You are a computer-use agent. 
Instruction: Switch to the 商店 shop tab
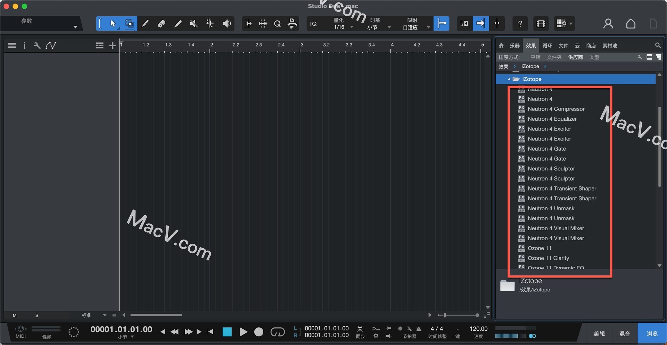tap(591, 46)
